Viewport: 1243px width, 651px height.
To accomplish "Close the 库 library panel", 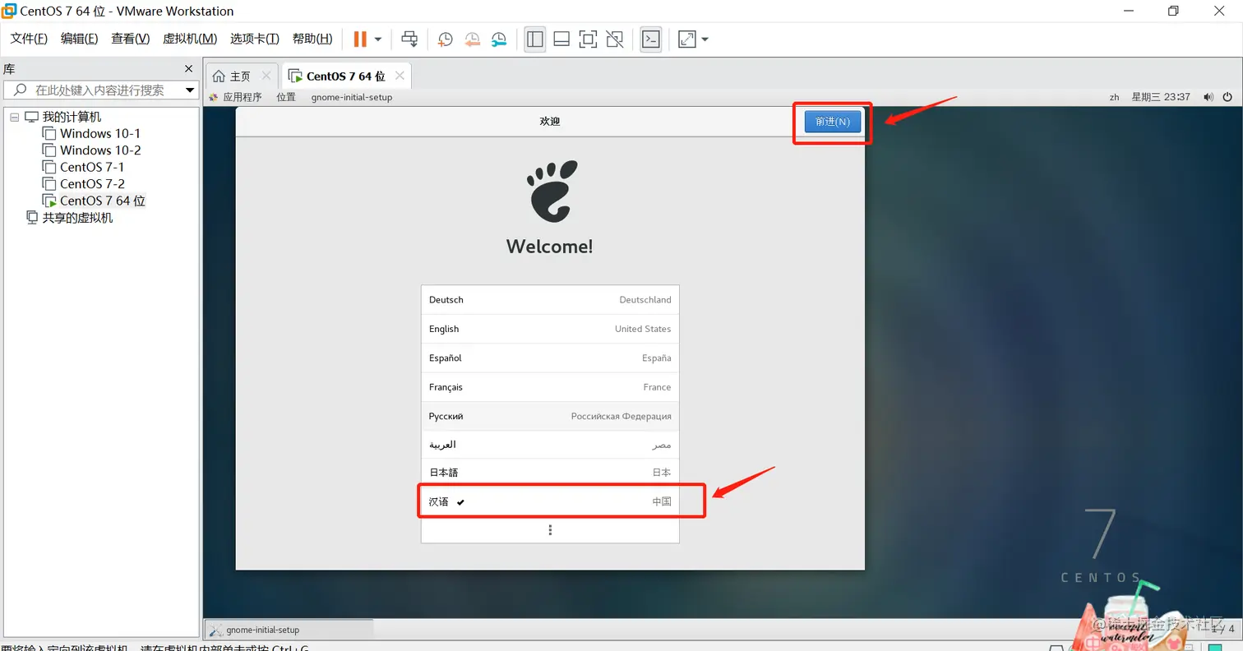I will (x=189, y=69).
